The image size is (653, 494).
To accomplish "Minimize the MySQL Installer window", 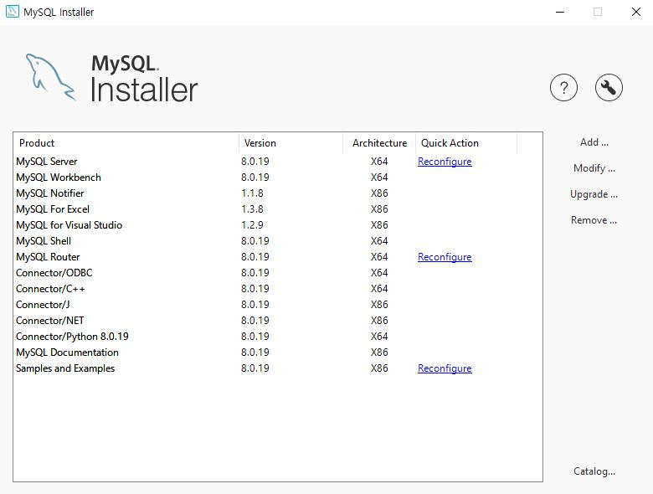I will [x=560, y=12].
